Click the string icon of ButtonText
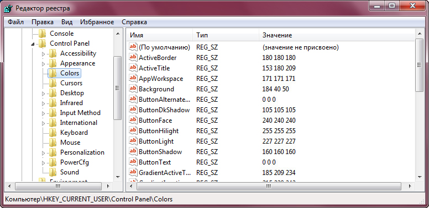The width and height of the screenshot is (429, 208). (x=133, y=162)
